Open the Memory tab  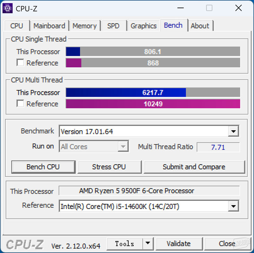(x=84, y=26)
